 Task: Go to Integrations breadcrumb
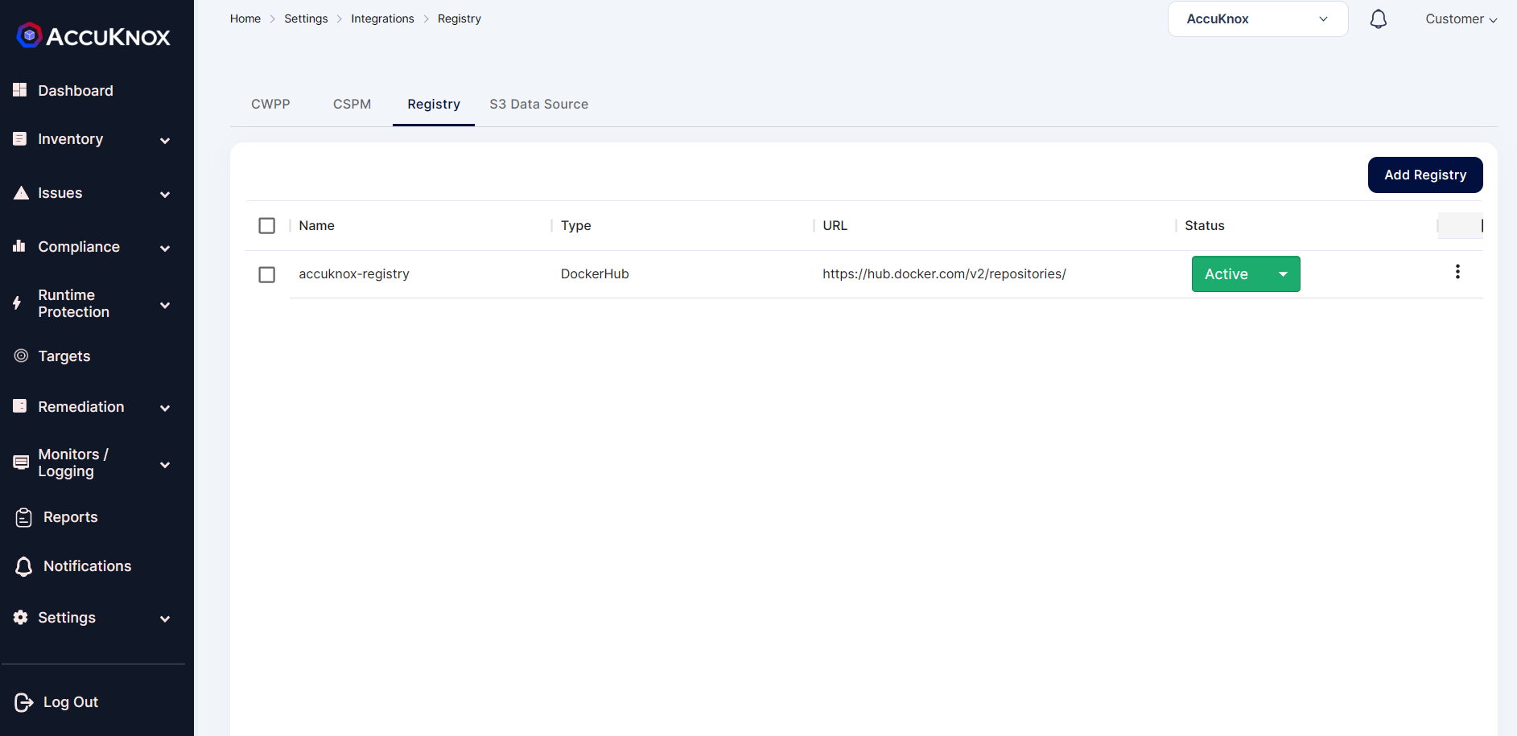pos(382,19)
